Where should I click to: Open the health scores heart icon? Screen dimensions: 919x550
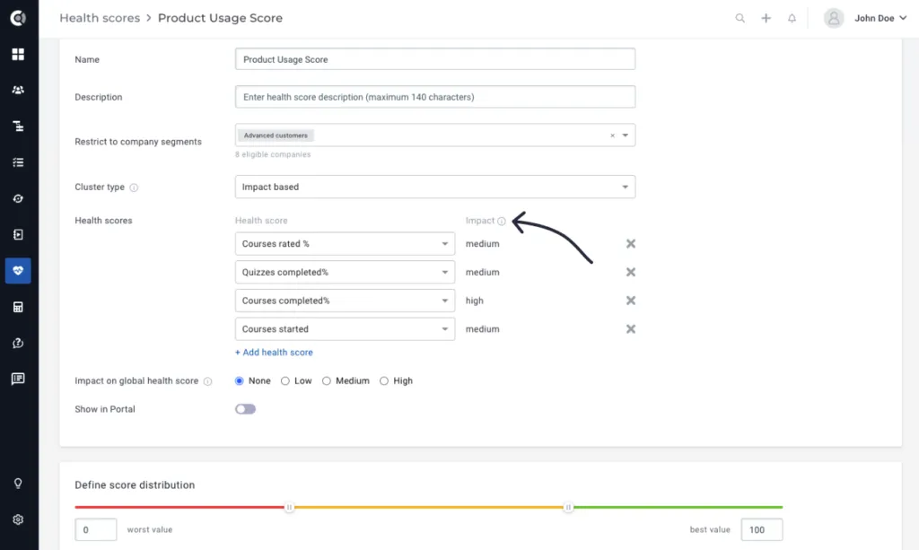coord(18,271)
